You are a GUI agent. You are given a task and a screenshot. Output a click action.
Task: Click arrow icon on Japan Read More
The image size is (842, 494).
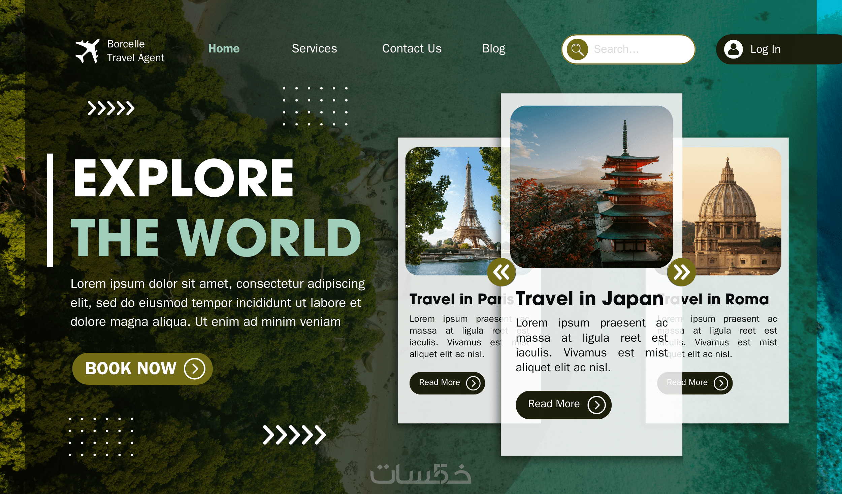coord(596,405)
